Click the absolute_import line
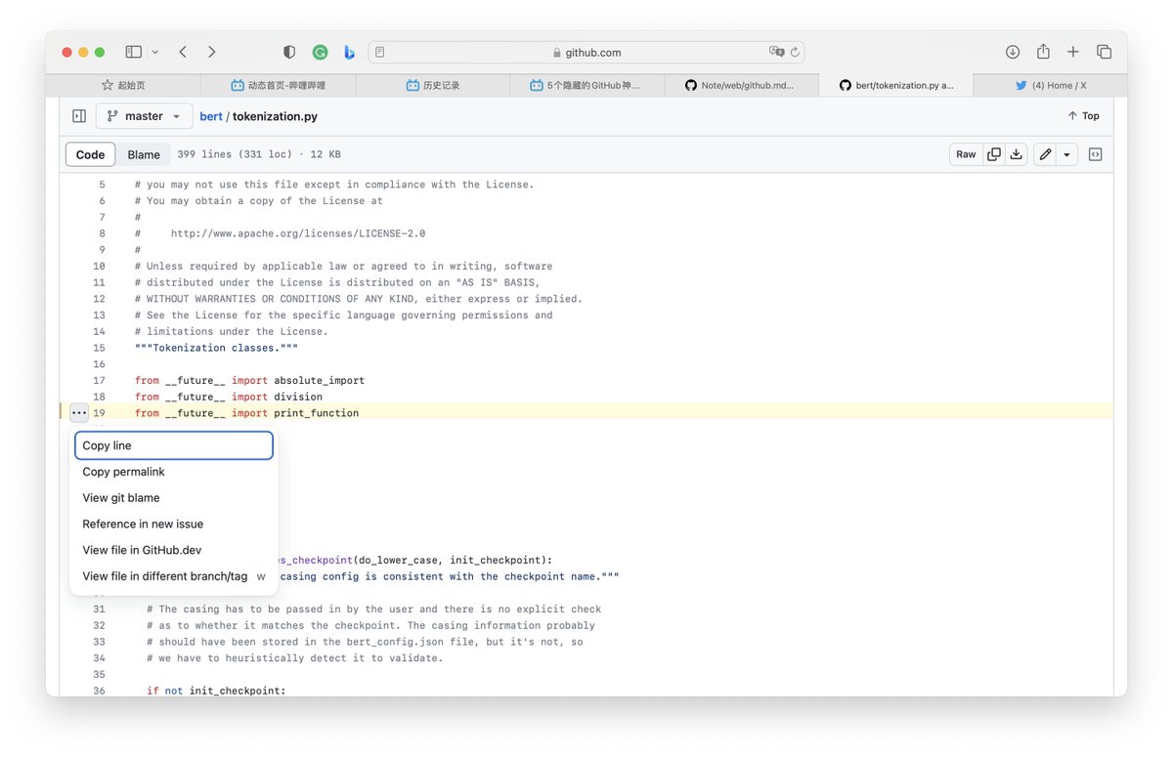1173x757 pixels. point(249,381)
